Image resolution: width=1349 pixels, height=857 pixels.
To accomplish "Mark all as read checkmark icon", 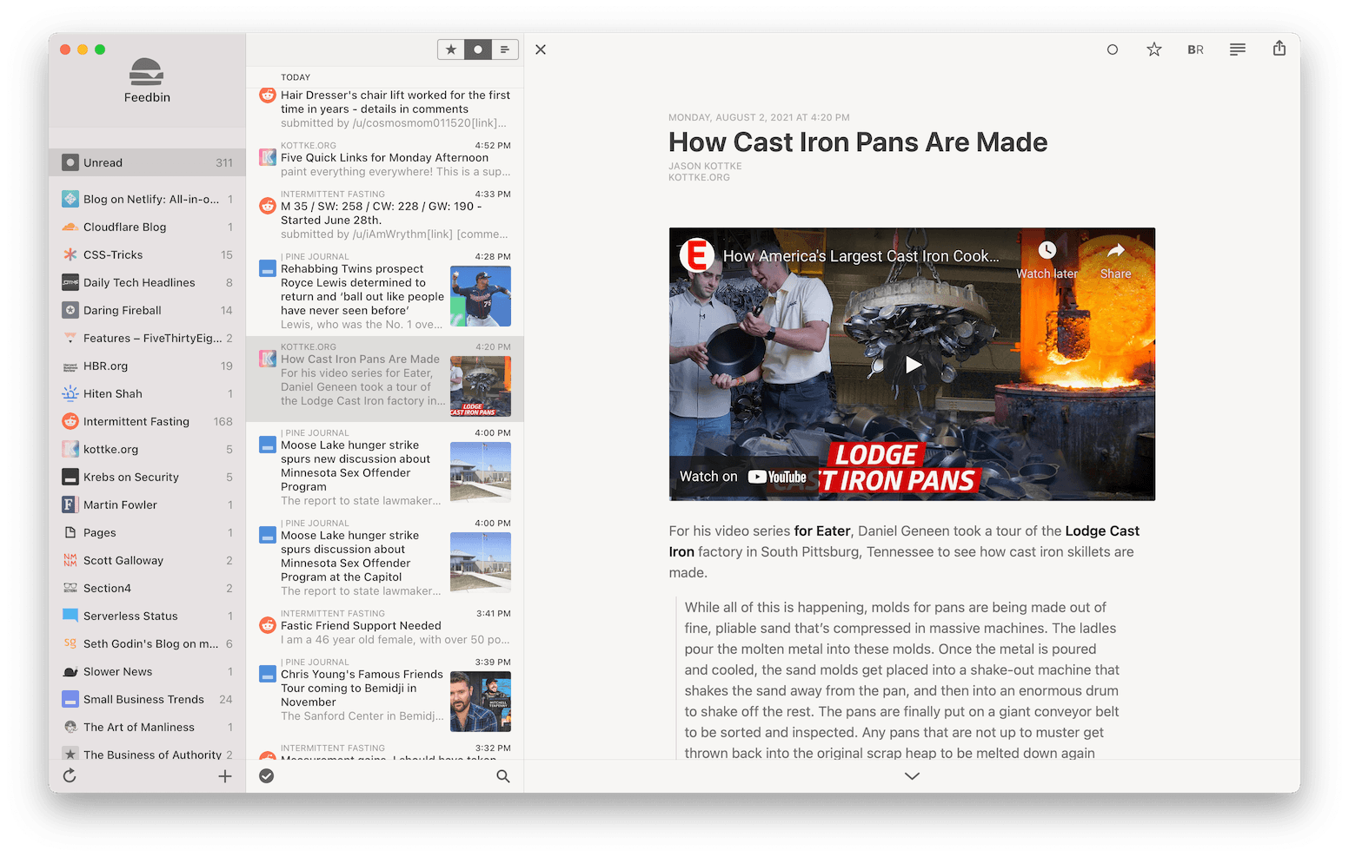I will [x=267, y=776].
